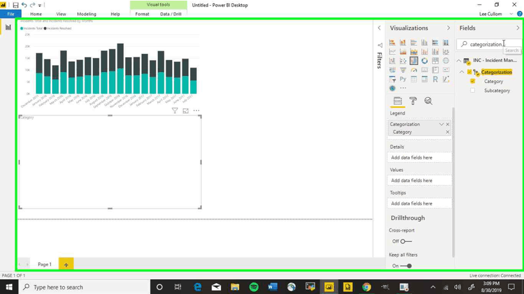Collapse the INC - Incident Man... table
The height and width of the screenshot is (294, 524).
459,60
